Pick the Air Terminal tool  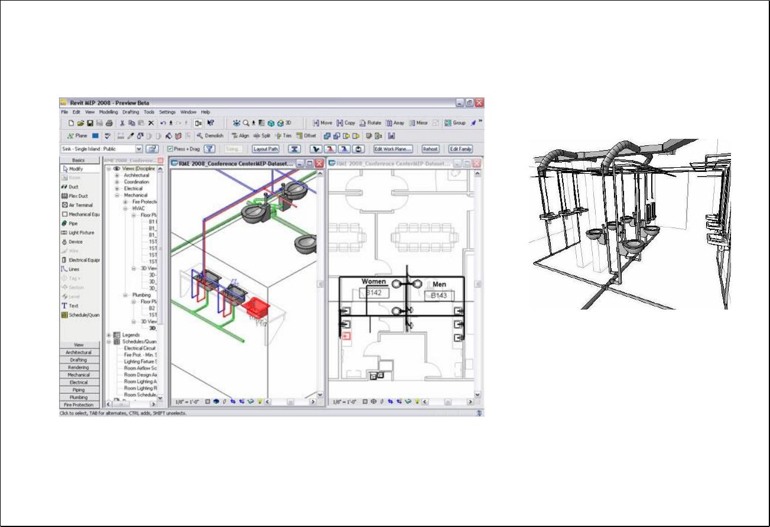(x=80, y=205)
